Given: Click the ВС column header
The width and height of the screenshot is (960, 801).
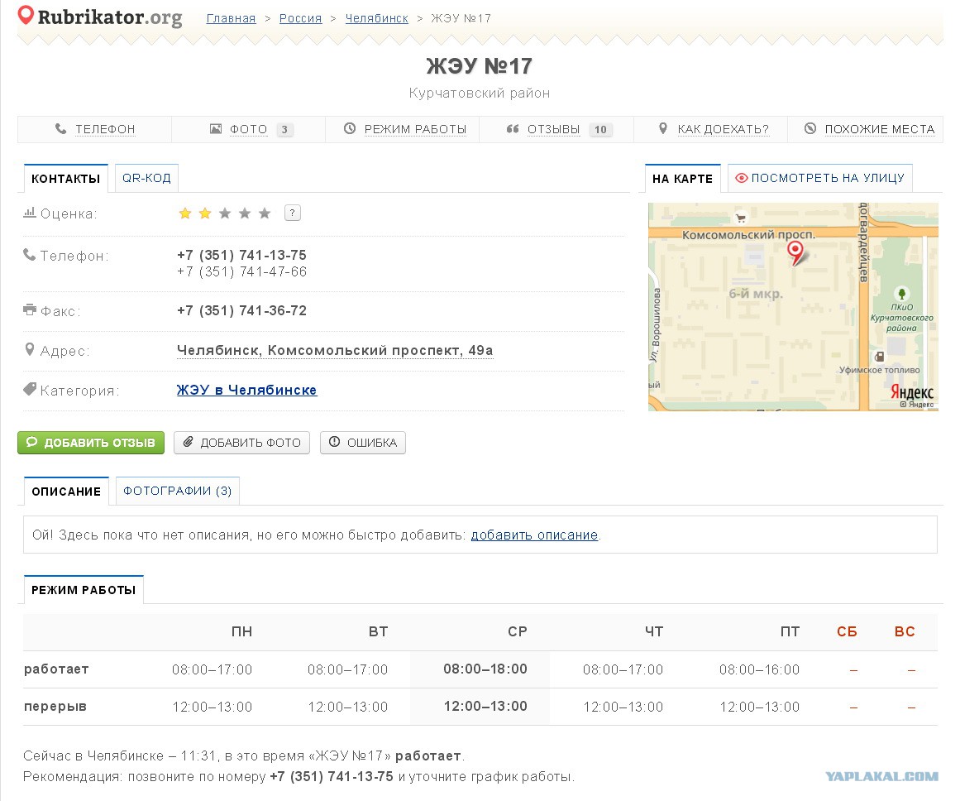Looking at the screenshot, I should (x=905, y=631).
